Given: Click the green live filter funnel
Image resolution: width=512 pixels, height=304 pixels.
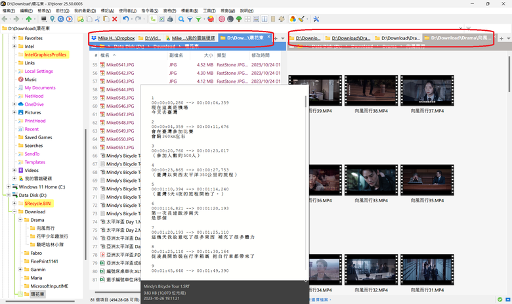Looking at the screenshot, I should (198, 19).
